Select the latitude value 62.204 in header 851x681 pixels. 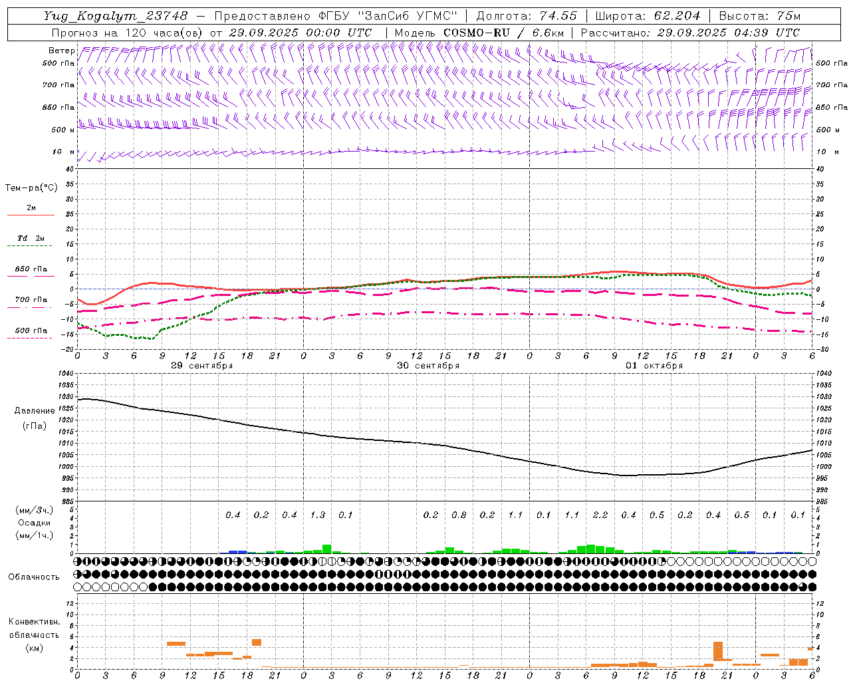pos(677,16)
